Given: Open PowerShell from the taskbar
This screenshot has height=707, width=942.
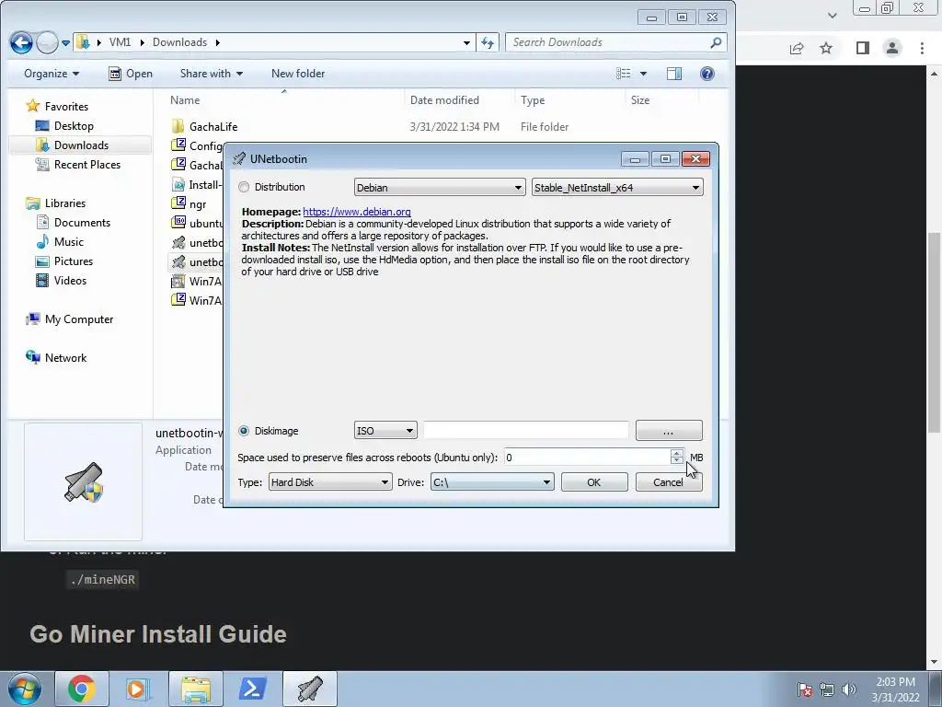Looking at the screenshot, I should (252, 689).
